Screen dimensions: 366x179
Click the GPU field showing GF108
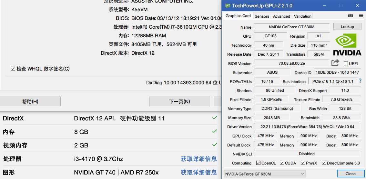[270, 36]
